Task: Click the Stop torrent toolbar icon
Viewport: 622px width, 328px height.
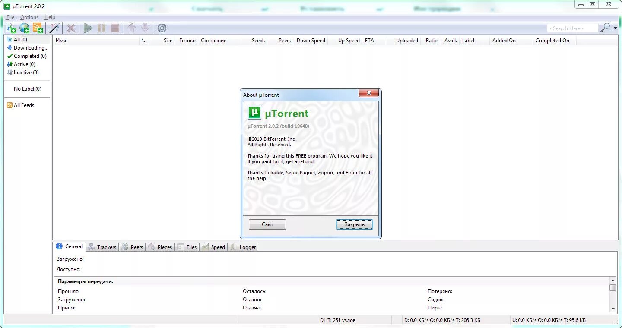Action: coord(115,28)
